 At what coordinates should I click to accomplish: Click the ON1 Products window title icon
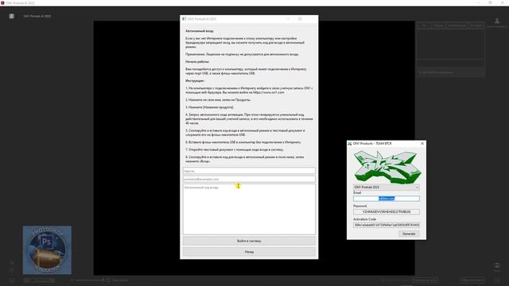tap(350, 143)
